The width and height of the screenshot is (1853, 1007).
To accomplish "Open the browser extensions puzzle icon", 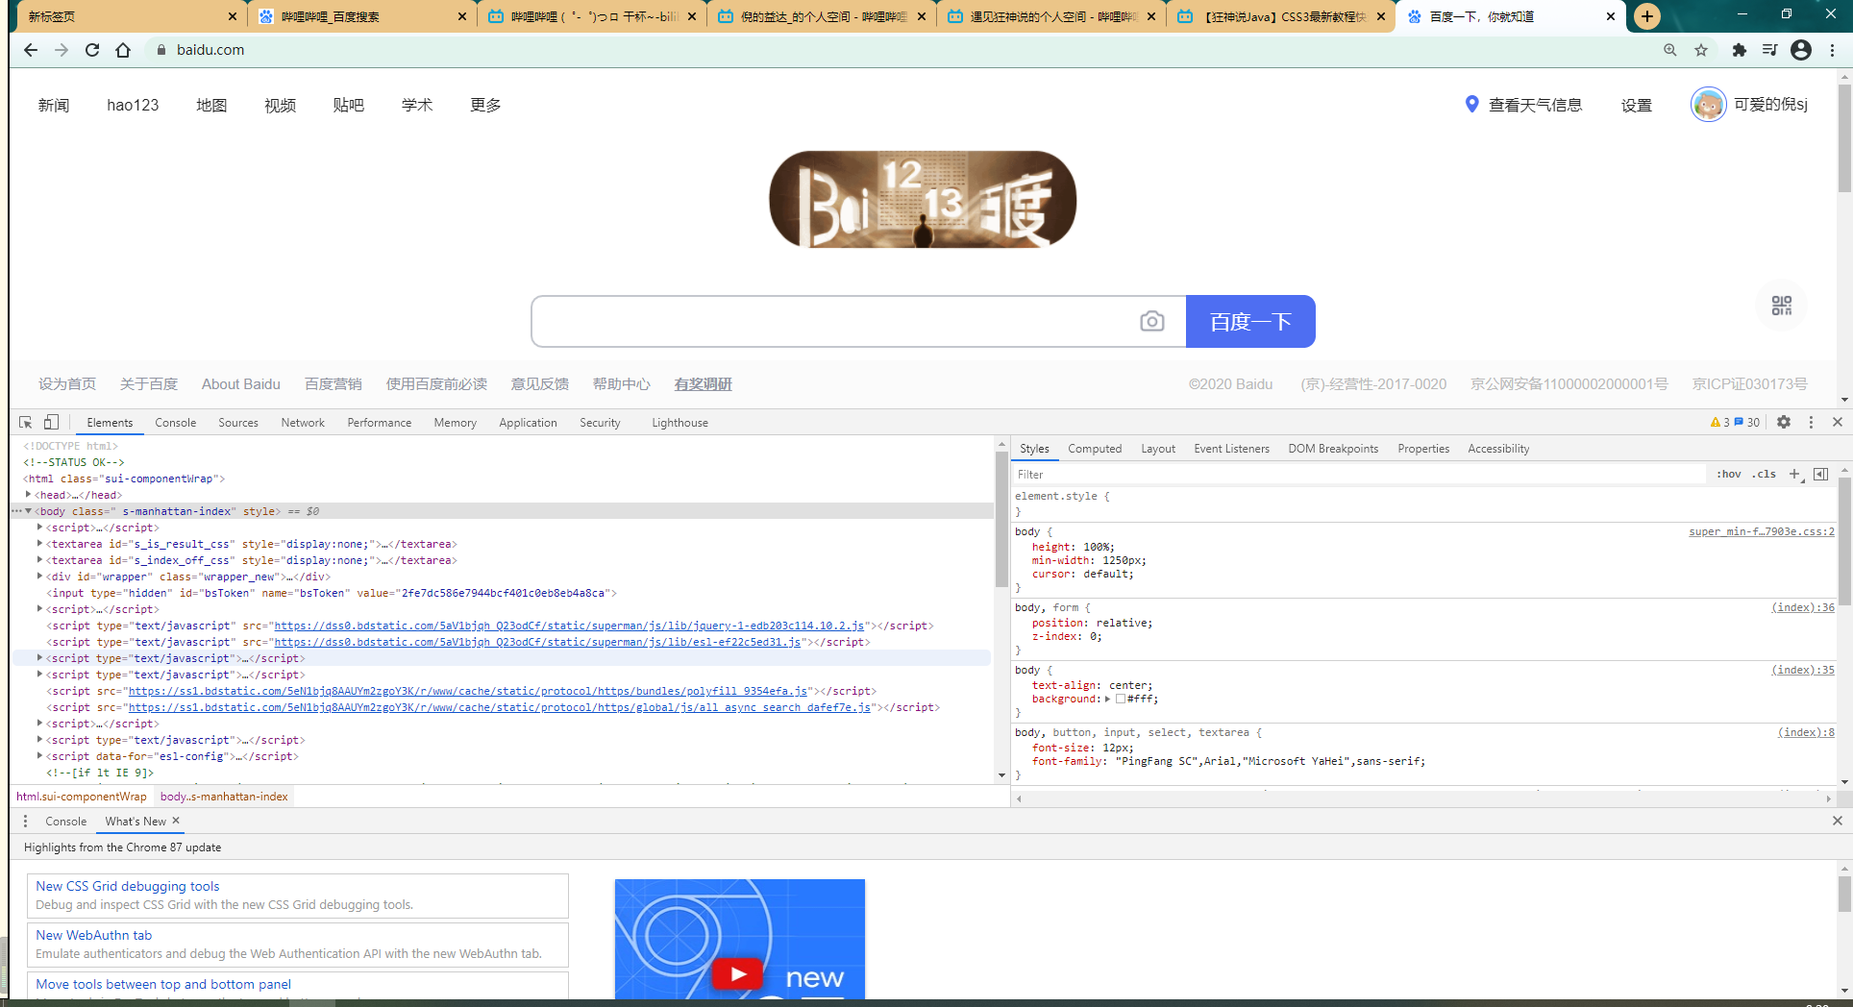I will (x=1739, y=50).
